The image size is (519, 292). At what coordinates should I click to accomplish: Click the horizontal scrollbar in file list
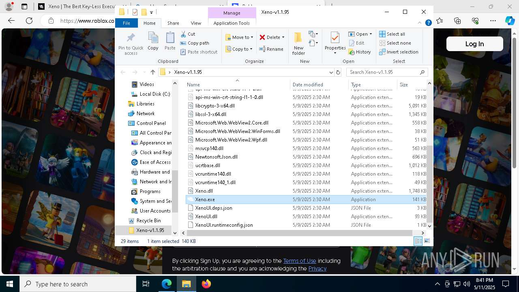click(300, 233)
